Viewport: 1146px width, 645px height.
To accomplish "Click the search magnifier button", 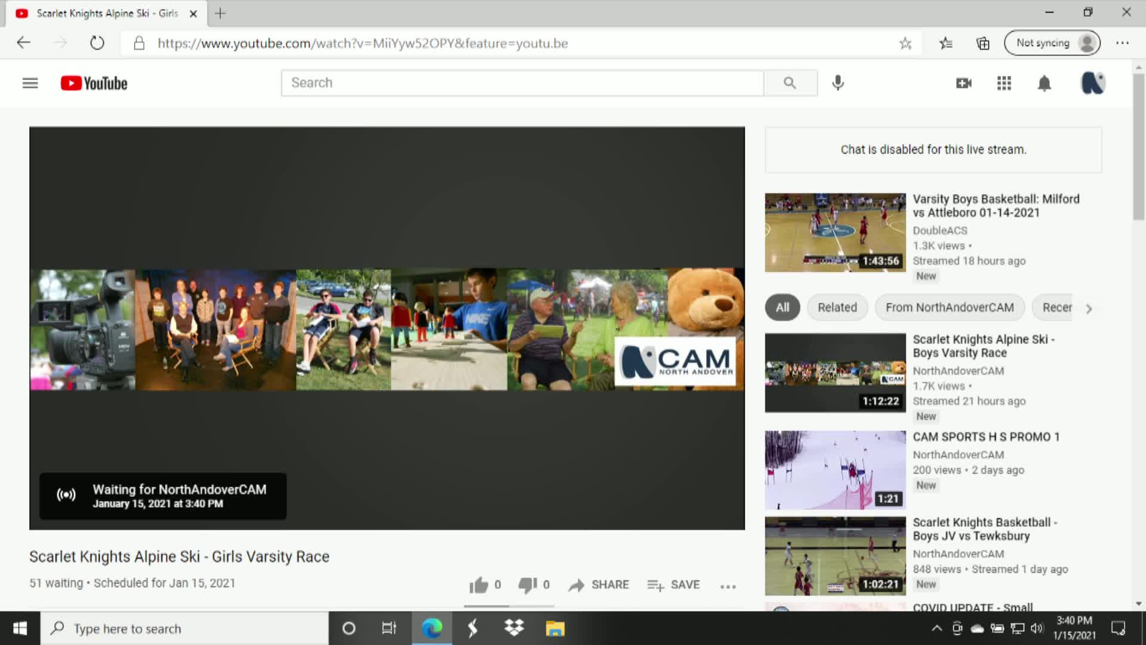I will (x=790, y=83).
